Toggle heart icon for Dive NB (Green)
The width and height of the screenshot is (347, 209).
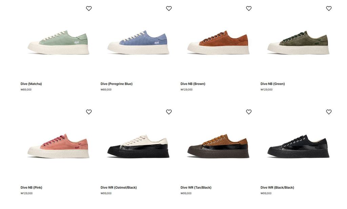(x=329, y=8)
